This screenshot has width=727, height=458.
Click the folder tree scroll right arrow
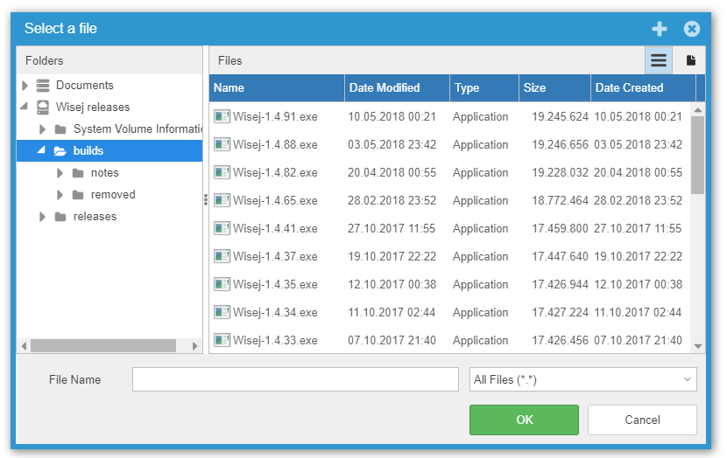[195, 345]
